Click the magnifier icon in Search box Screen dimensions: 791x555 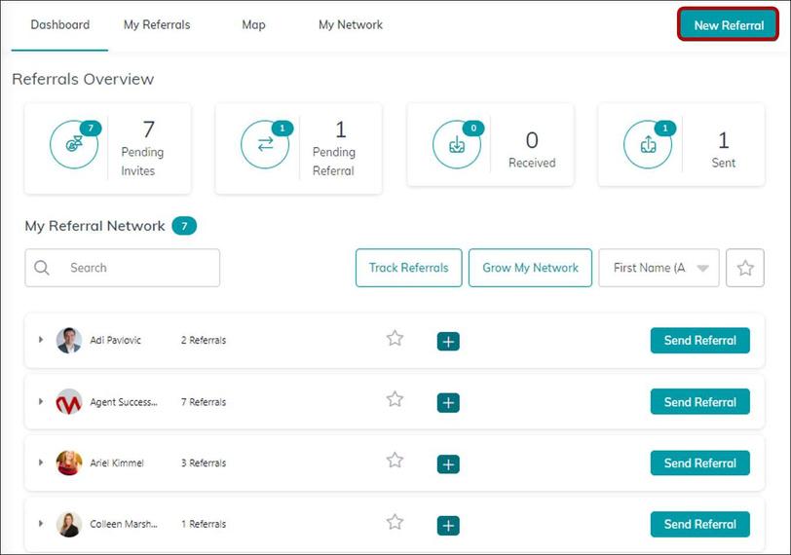pos(42,268)
